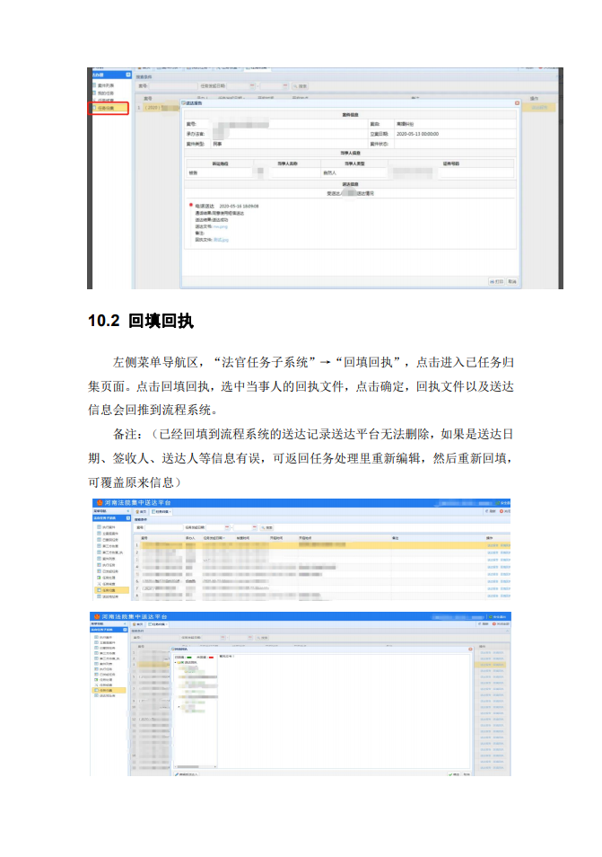Open start date calendar in task list screenshot
This screenshot has height=857, width=602.
tap(228, 527)
